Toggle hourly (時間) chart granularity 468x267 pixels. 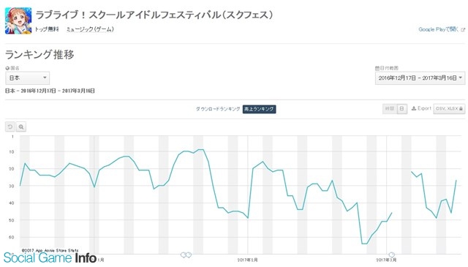(390, 109)
